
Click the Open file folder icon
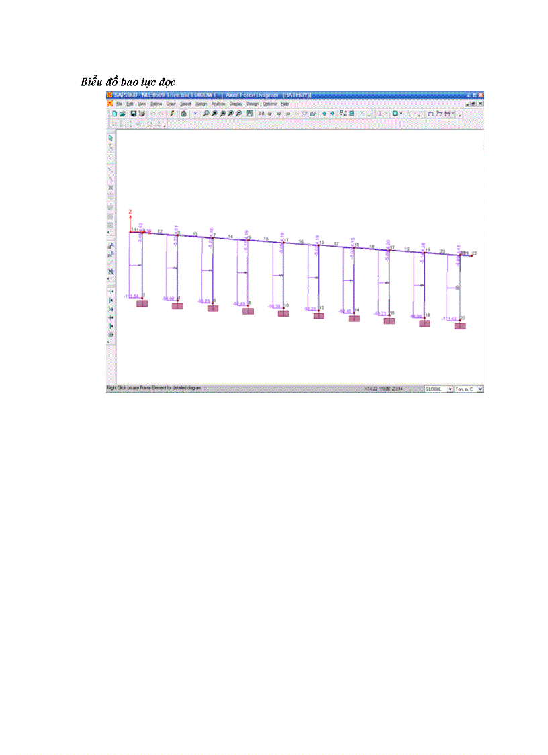[122, 114]
